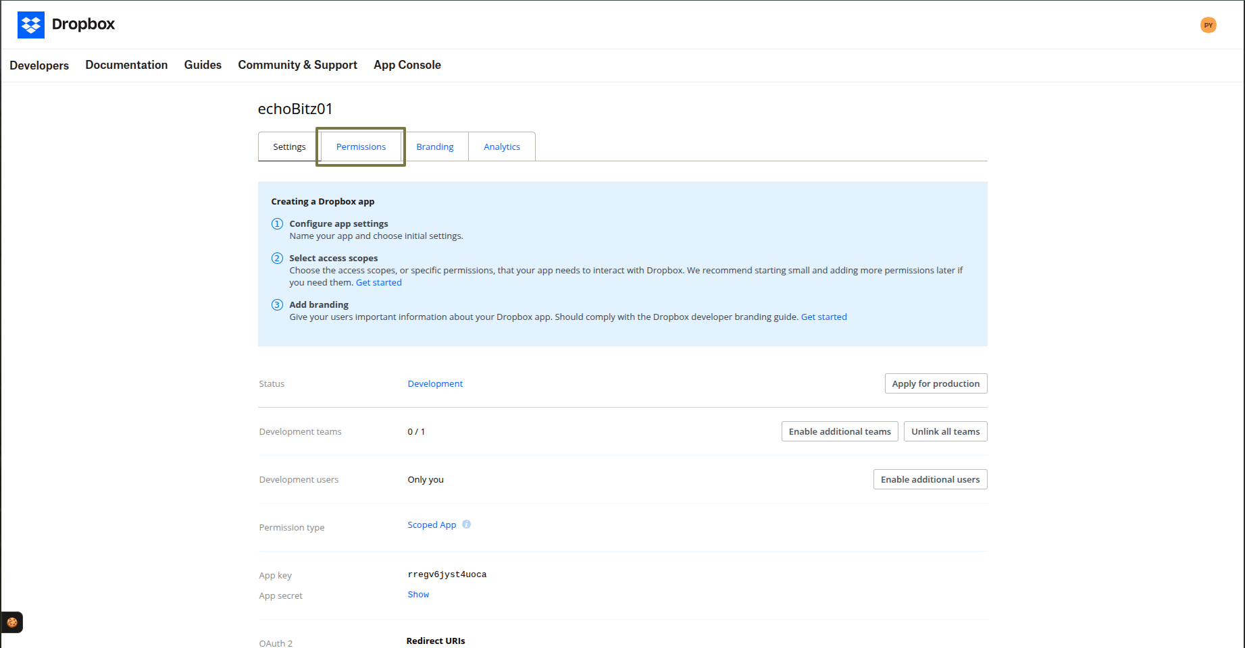Click the 'OAuth 2' label
The image size is (1245, 648).
(276, 643)
